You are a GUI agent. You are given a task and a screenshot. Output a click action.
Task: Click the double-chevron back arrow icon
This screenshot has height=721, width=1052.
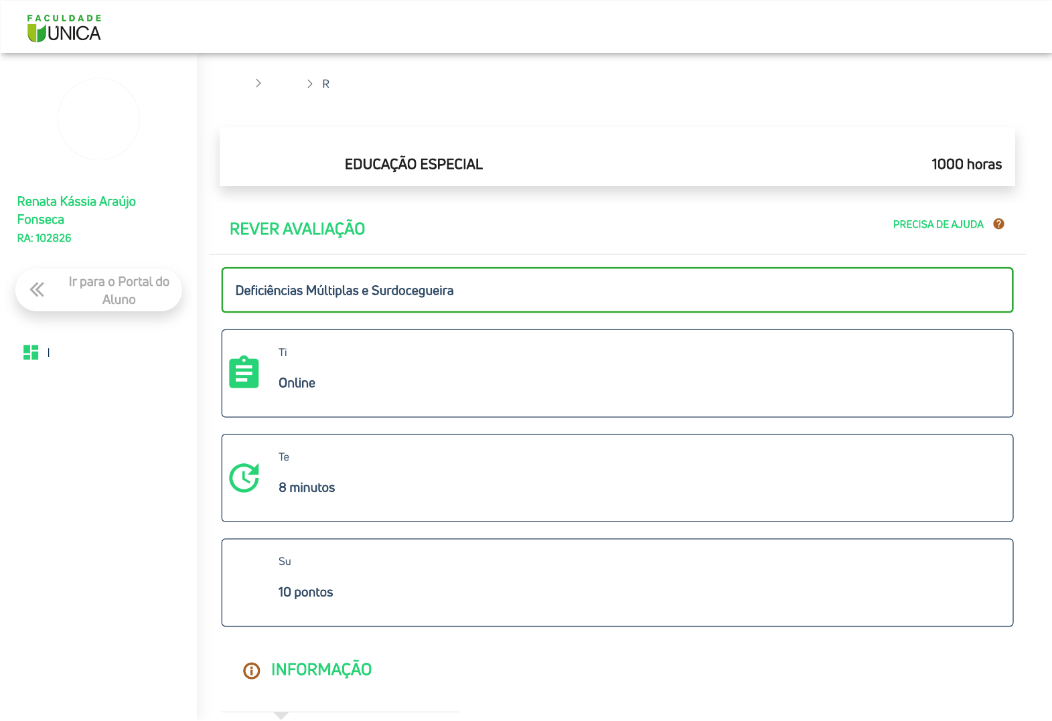point(37,289)
